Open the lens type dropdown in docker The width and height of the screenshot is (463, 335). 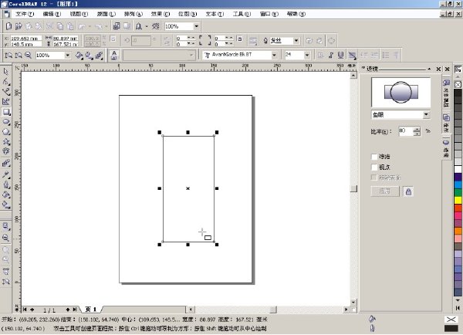pyautogui.click(x=426, y=114)
